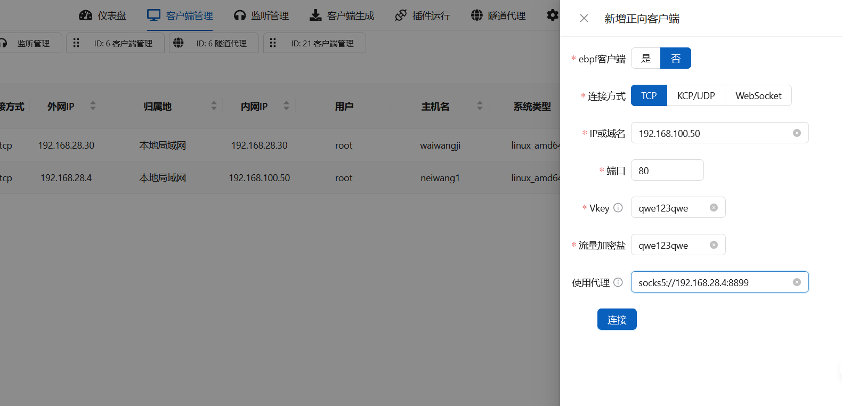842x406 pixels.
Task: Clear the 流量加密盐 field using clear icon
Action: coord(714,245)
